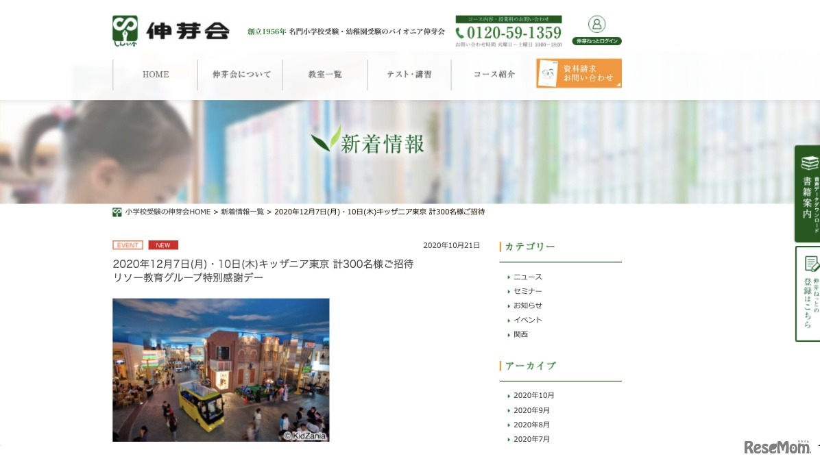The height and width of the screenshot is (463, 820).
Task: Select the ニュース category
Action: coord(528,277)
